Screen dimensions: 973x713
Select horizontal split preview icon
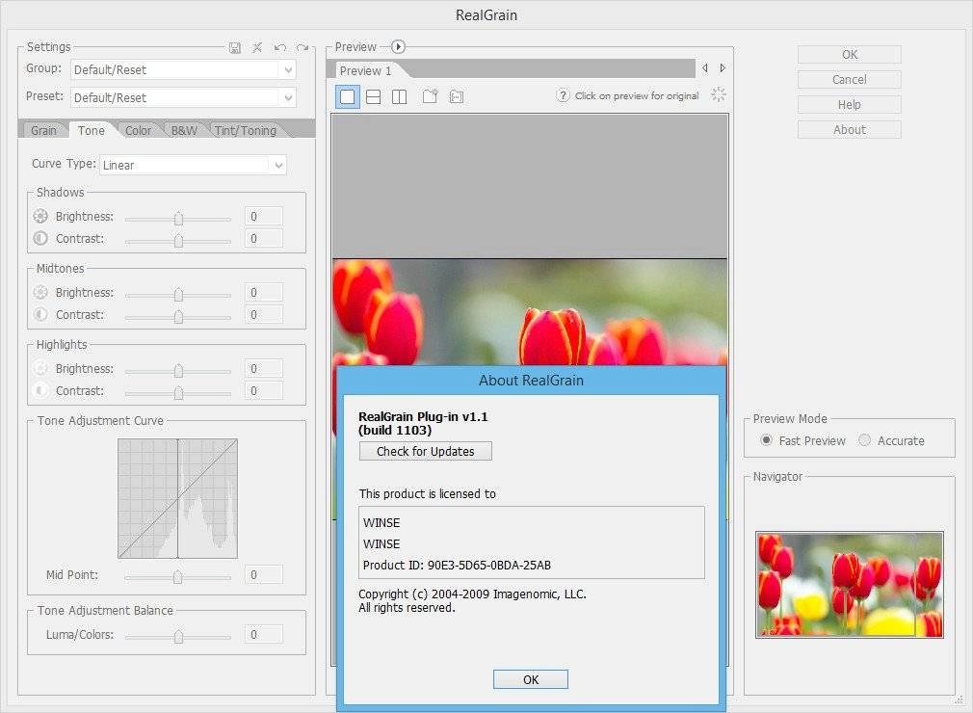[x=374, y=96]
